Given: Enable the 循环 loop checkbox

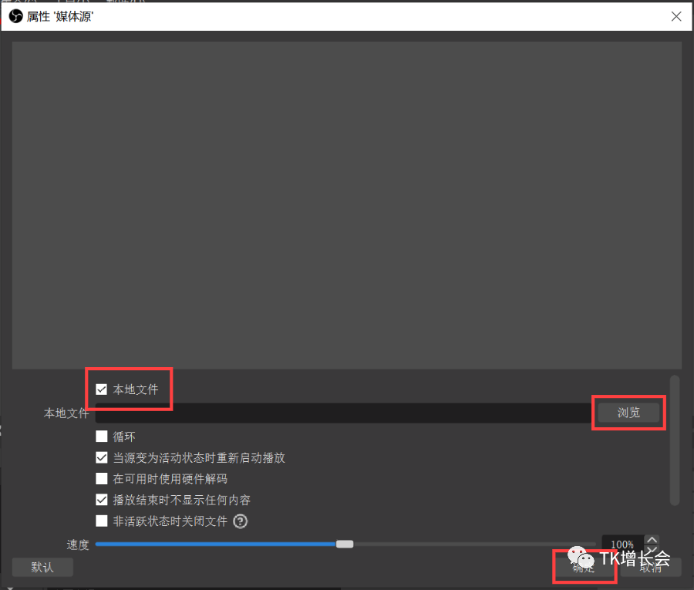Looking at the screenshot, I should (x=102, y=436).
